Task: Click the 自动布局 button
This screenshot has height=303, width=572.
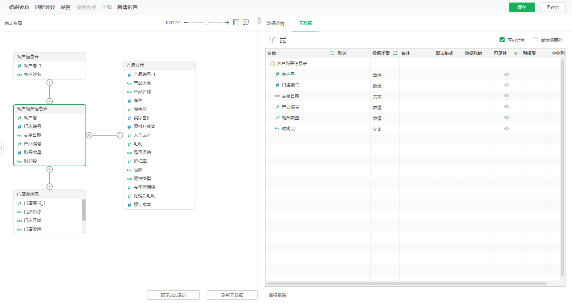Action: point(13,23)
